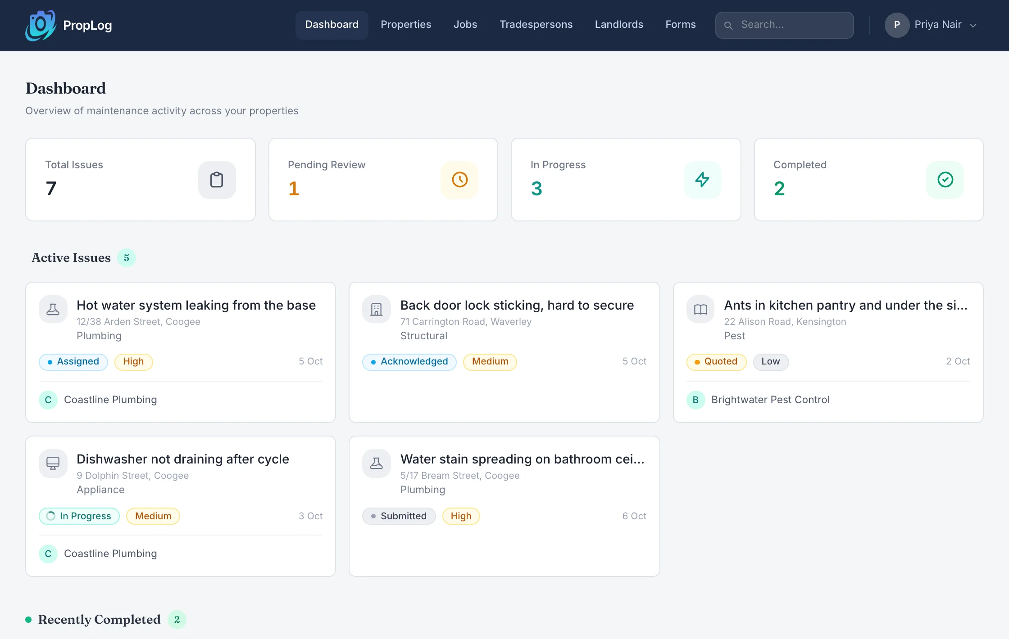Image resolution: width=1009 pixels, height=639 pixels.
Task: Click the plumbing icon on Water stain card
Action: click(377, 463)
